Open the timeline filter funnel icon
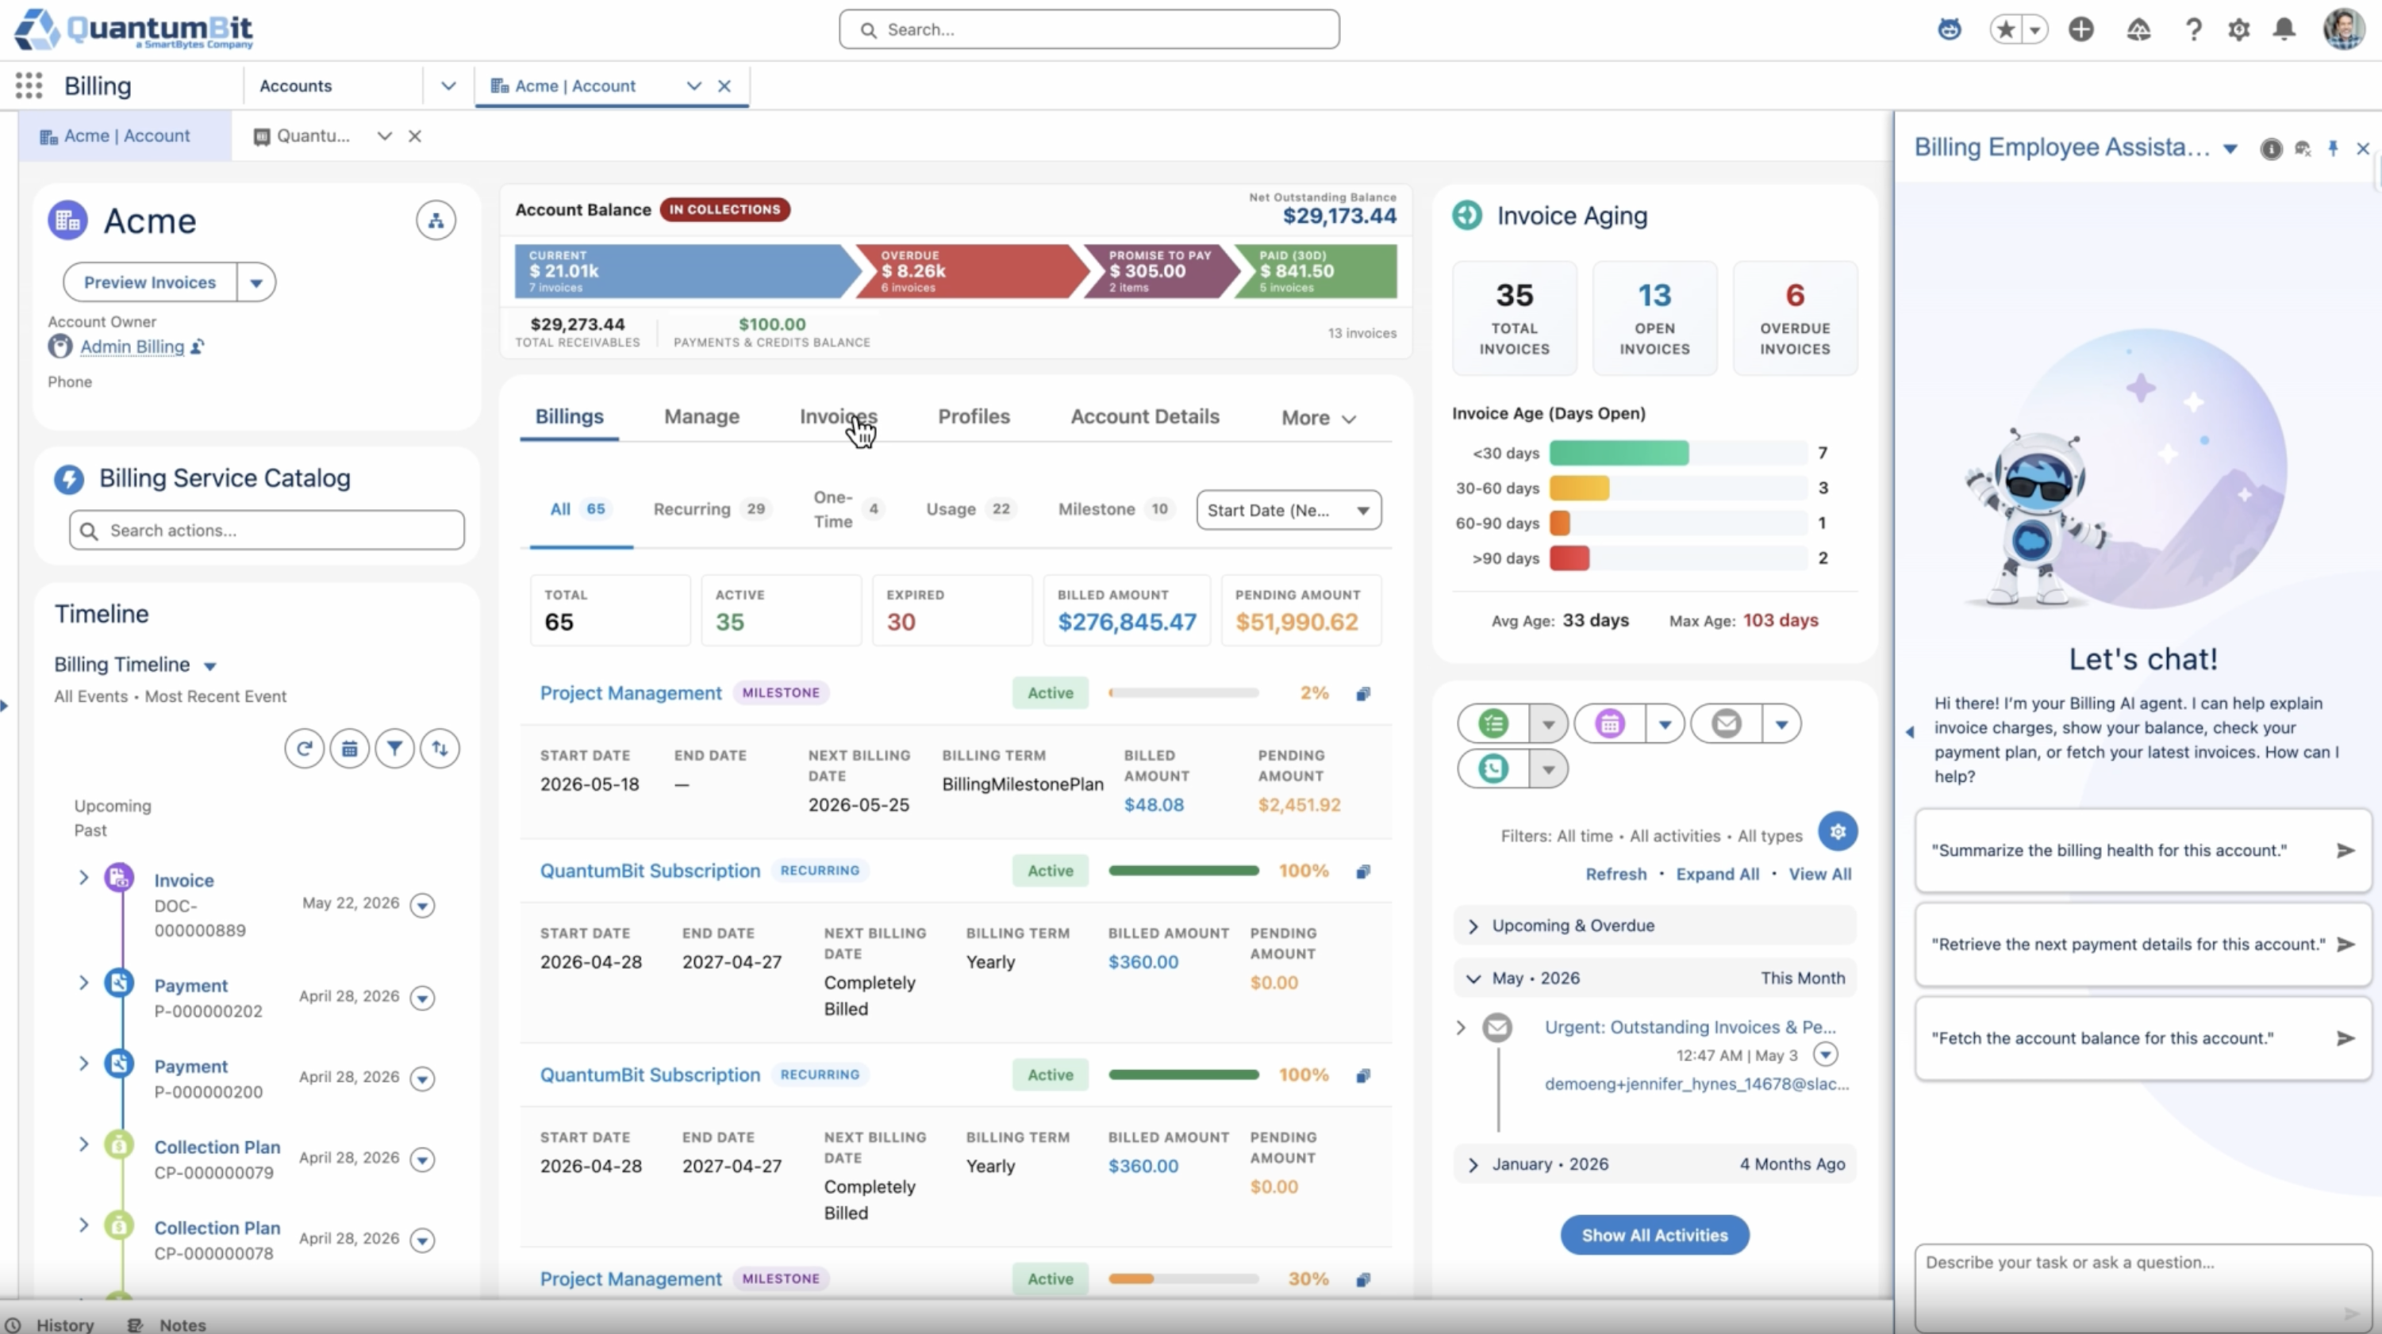The height and width of the screenshot is (1334, 2382). point(395,749)
